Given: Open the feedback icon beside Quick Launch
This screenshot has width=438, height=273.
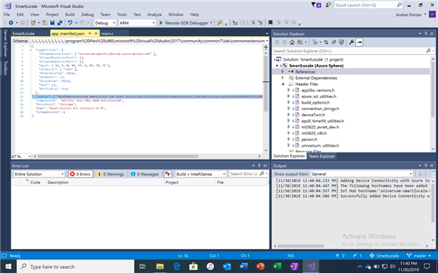Looking at the screenshot, I should pos(328,5).
